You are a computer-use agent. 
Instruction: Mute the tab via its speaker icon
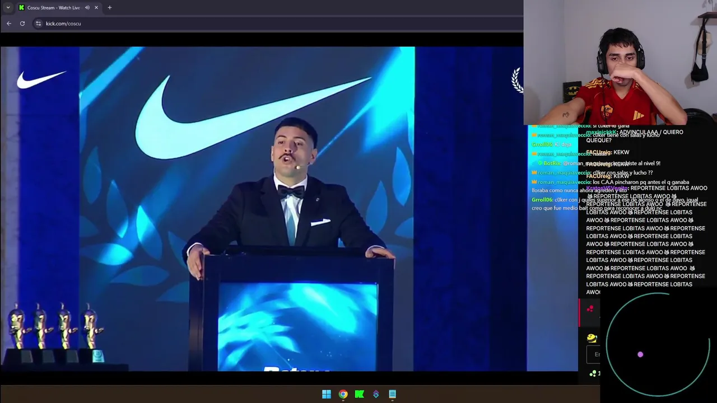(87, 7)
